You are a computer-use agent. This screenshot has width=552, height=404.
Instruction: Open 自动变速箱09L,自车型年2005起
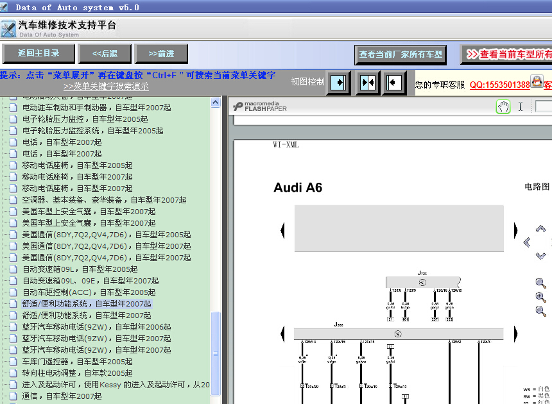click(80, 269)
